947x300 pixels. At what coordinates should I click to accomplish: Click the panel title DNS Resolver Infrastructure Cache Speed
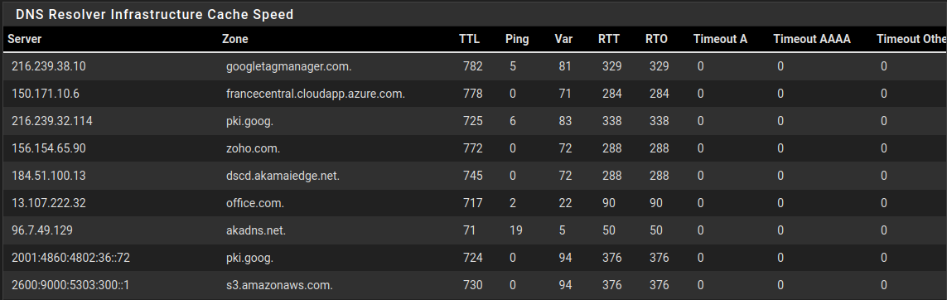155,14
